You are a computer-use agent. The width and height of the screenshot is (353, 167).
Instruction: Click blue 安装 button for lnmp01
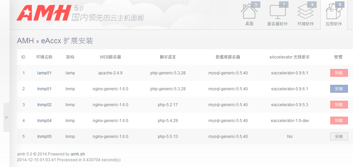coord(339,89)
